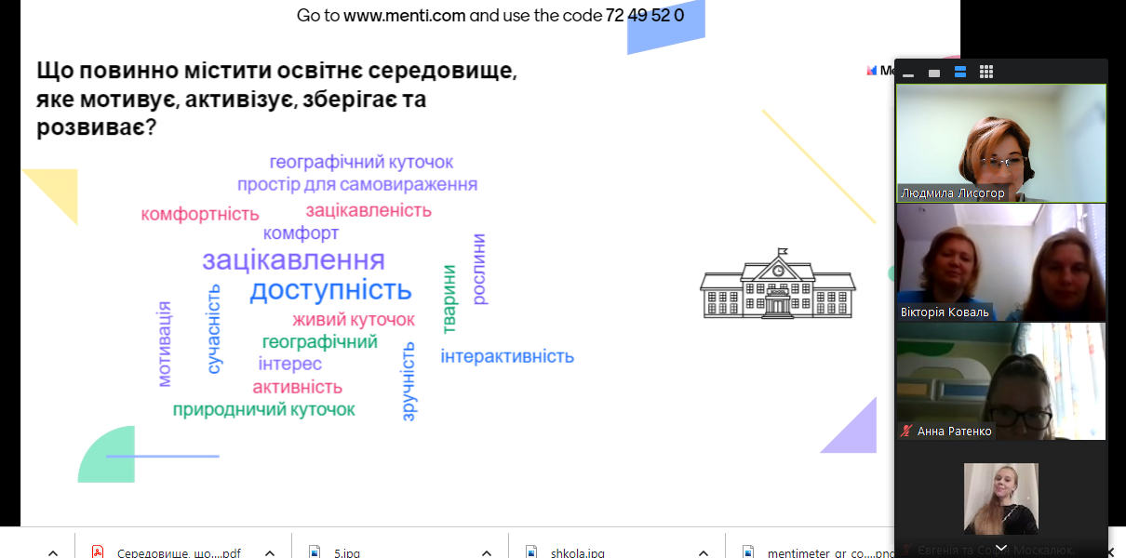Click the mentimeter png file icon

[x=747, y=552]
